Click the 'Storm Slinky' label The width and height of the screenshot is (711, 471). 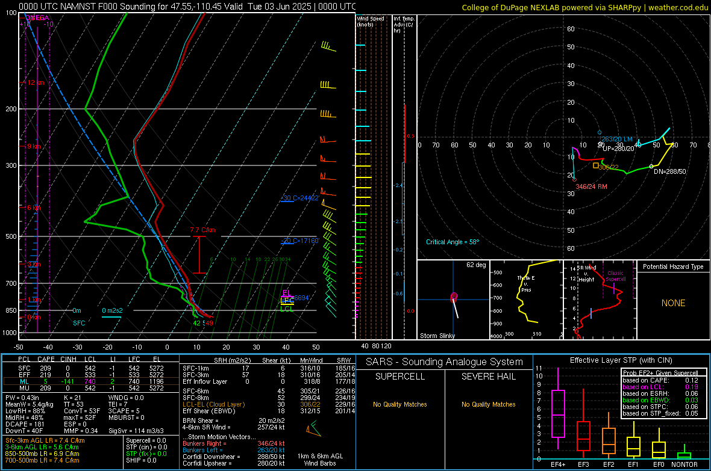pyautogui.click(x=437, y=336)
